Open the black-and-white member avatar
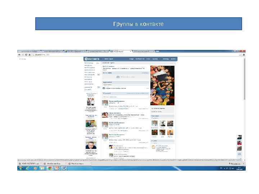The width and height of the screenshot is (259, 194). point(162,123)
